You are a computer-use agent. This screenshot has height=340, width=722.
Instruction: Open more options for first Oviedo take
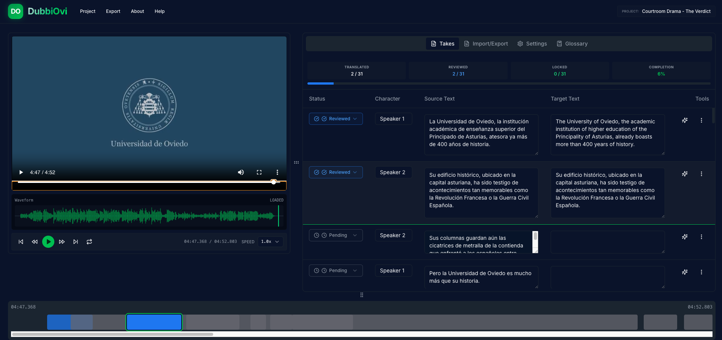[x=701, y=120]
